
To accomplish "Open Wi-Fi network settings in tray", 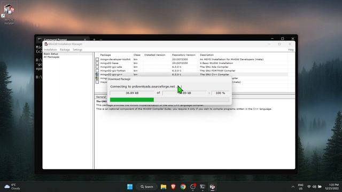I will tap(309, 187).
